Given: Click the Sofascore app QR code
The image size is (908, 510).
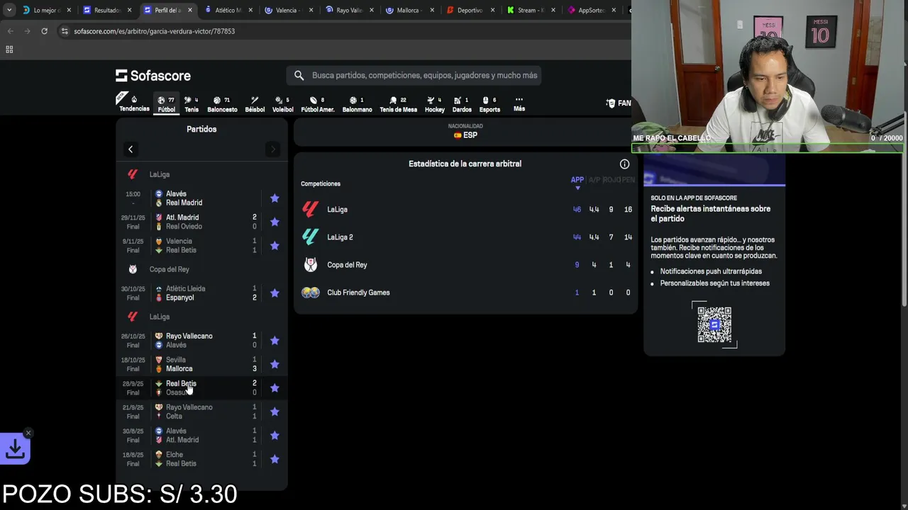Looking at the screenshot, I should point(714,324).
